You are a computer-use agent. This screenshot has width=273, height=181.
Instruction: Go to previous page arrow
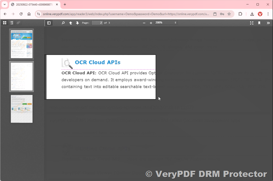tap(70, 23)
